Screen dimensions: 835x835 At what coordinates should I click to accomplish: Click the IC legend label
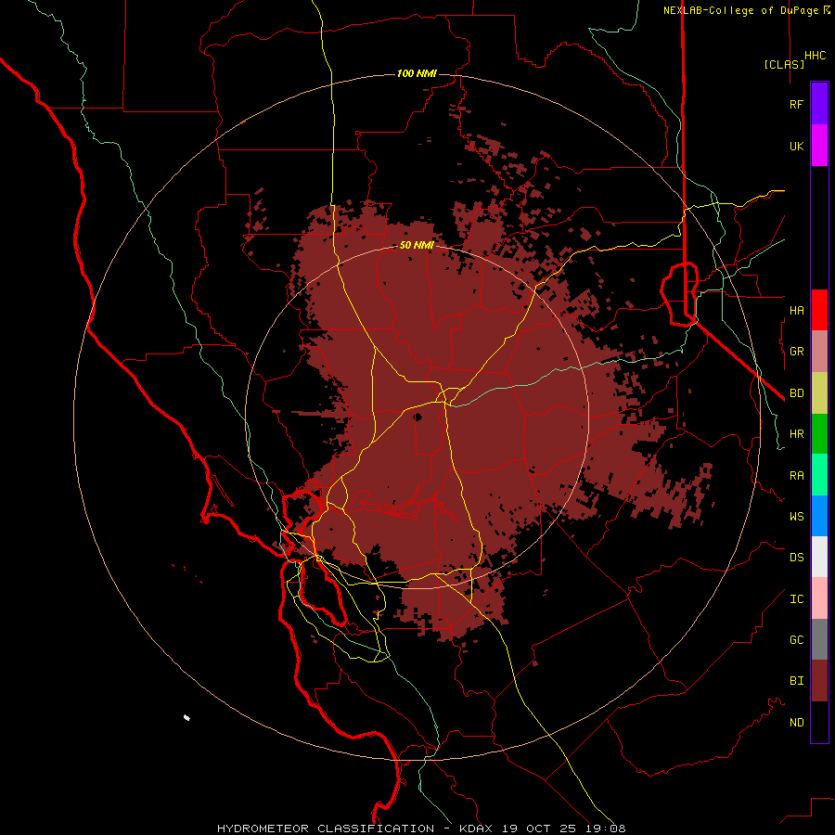[796, 598]
